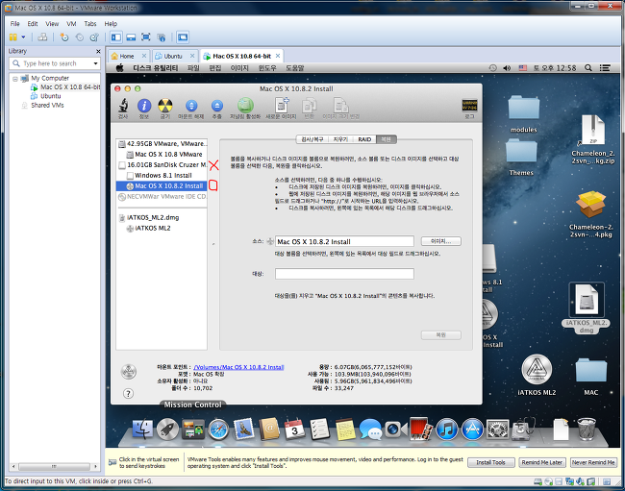Click Spotlight magnifier in Mac menu bar
Screen dimensions: 625x491
(588, 67)
